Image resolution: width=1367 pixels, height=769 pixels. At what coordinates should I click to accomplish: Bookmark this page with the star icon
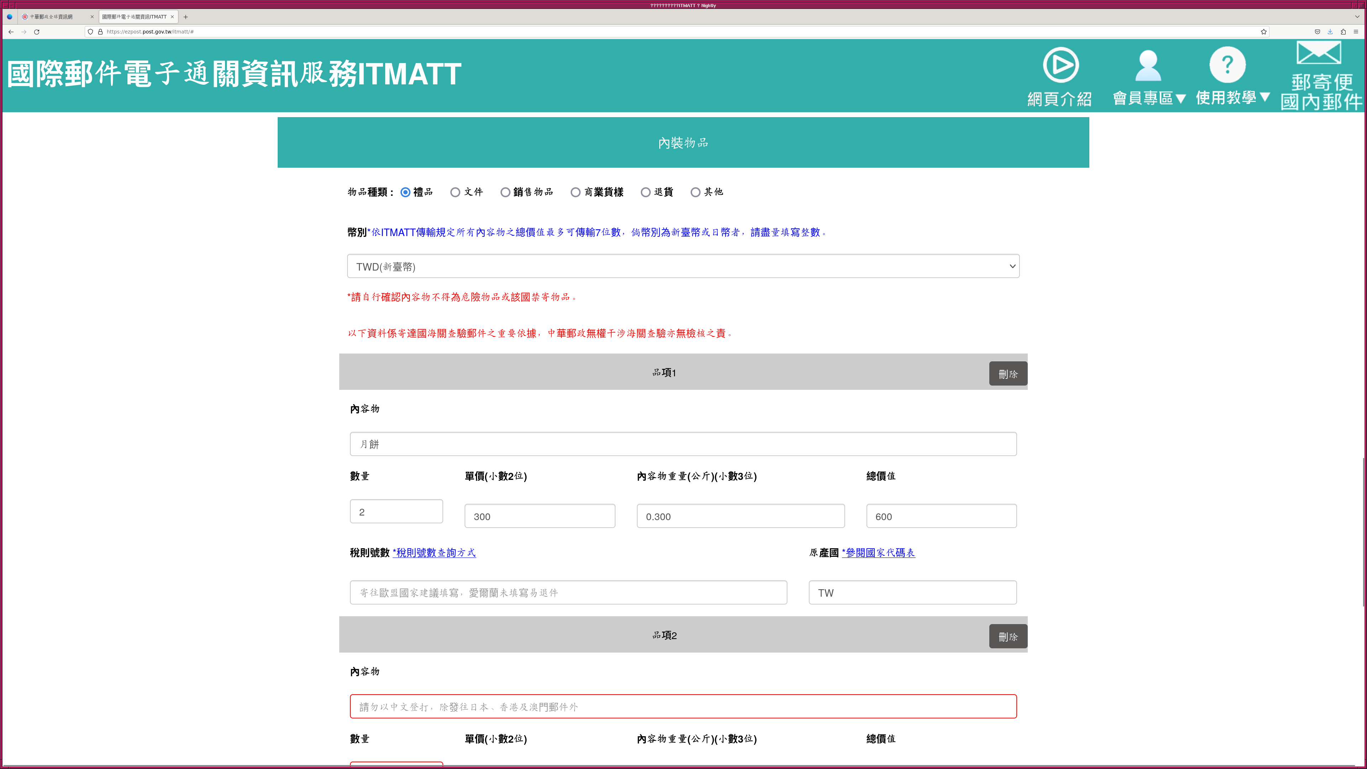1263,32
